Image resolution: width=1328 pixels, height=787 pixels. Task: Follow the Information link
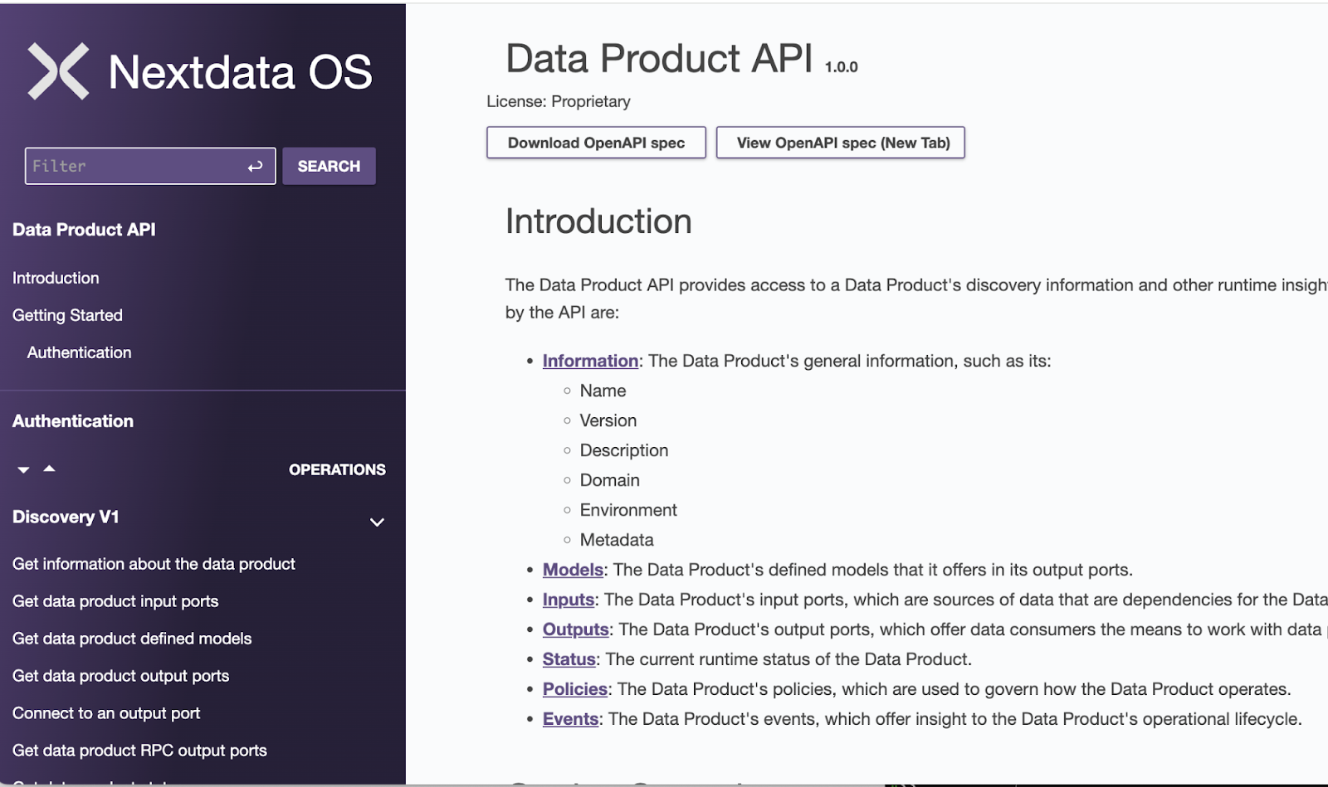click(590, 361)
